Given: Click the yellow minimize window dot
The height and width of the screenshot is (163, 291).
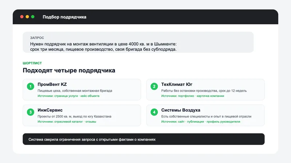Looking at the screenshot, I should (27, 17).
